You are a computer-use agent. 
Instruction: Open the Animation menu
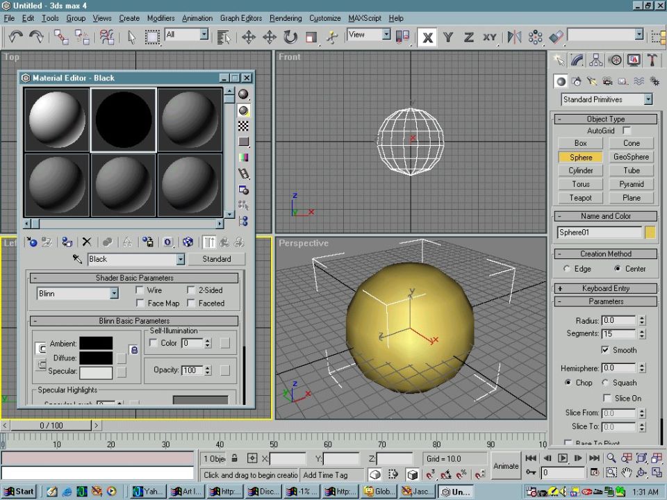coord(197,18)
